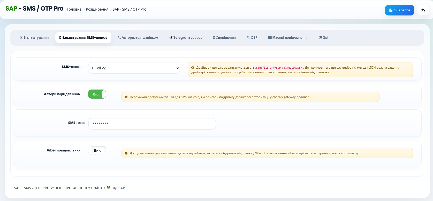
Task: Select the Налаштування SMS-шлюзу tab
Action: click(x=83, y=37)
